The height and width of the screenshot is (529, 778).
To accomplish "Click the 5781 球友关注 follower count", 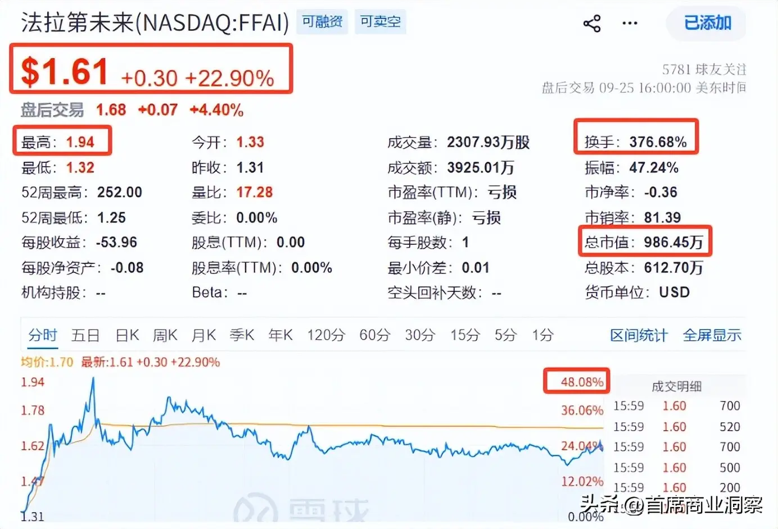I will pos(704,69).
